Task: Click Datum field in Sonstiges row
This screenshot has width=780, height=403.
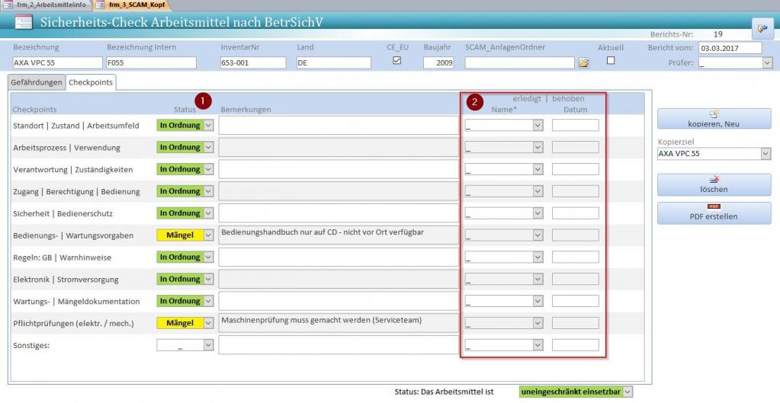Action: click(575, 345)
